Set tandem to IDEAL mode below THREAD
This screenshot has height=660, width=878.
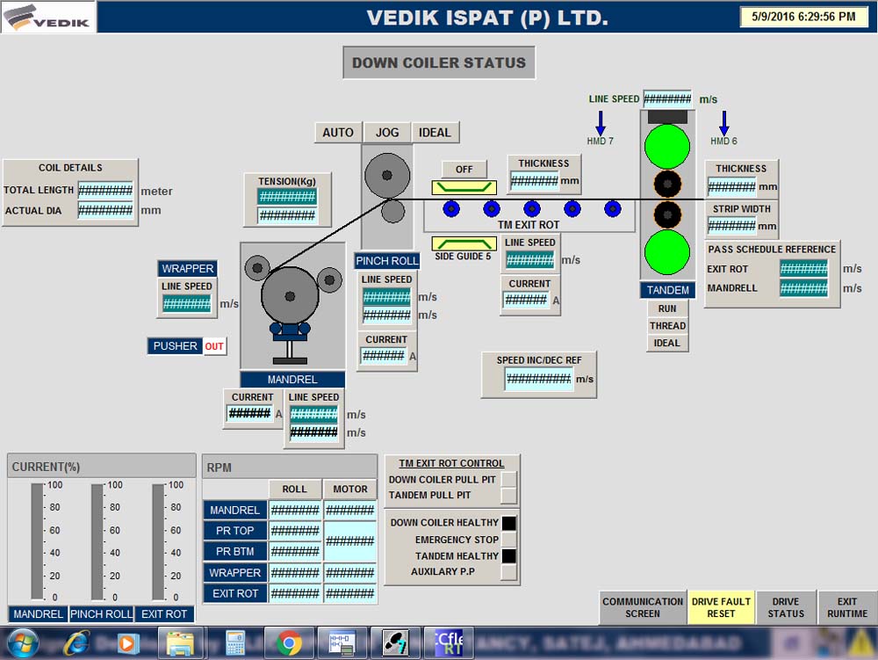(667, 343)
